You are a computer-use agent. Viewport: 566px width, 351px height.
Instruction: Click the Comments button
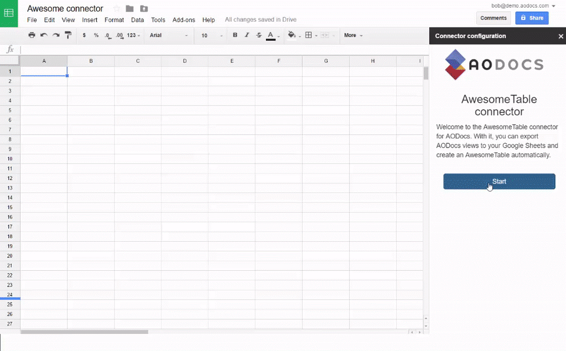coord(493,18)
